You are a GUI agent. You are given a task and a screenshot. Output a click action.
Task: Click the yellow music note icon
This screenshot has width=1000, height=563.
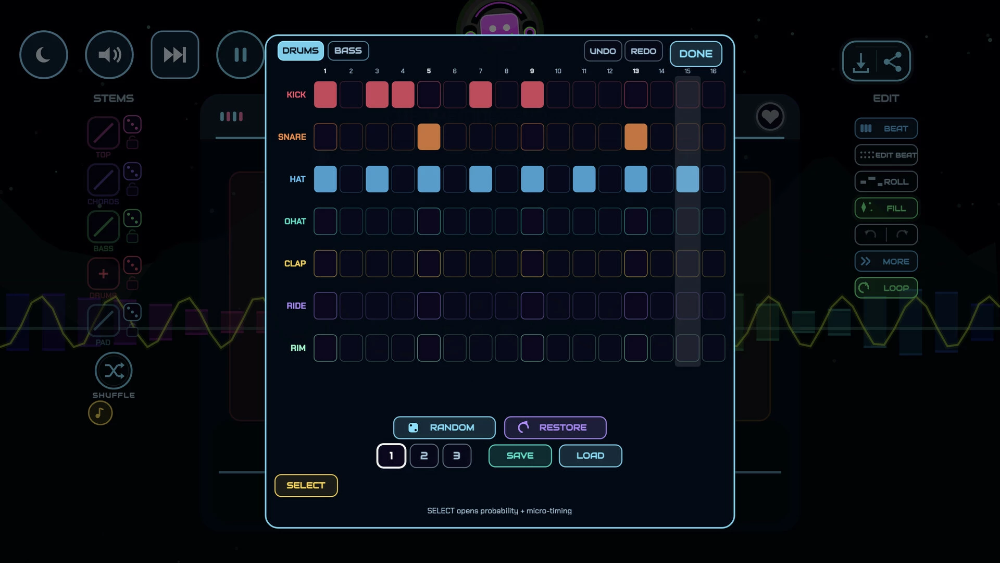point(101,413)
